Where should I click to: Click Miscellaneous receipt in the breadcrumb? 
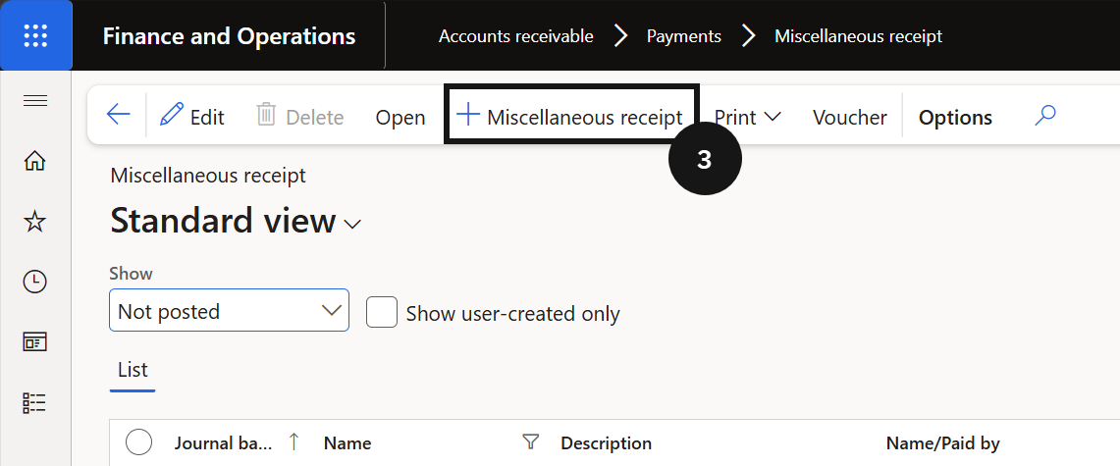tap(859, 35)
